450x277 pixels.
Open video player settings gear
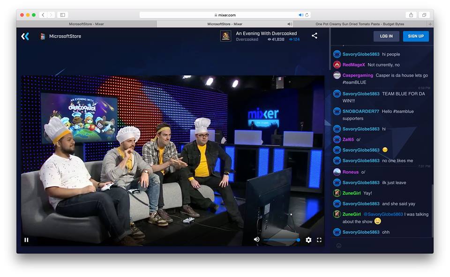pyautogui.click(x=308, y=240)
